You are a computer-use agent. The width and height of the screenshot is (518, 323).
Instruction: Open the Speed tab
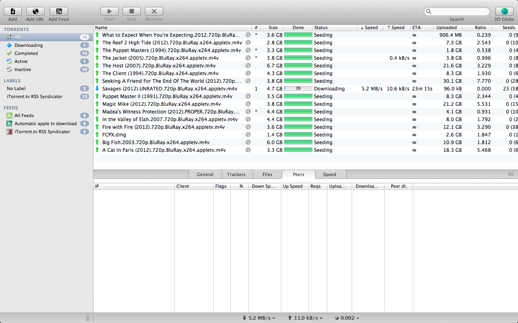(329, 174)
